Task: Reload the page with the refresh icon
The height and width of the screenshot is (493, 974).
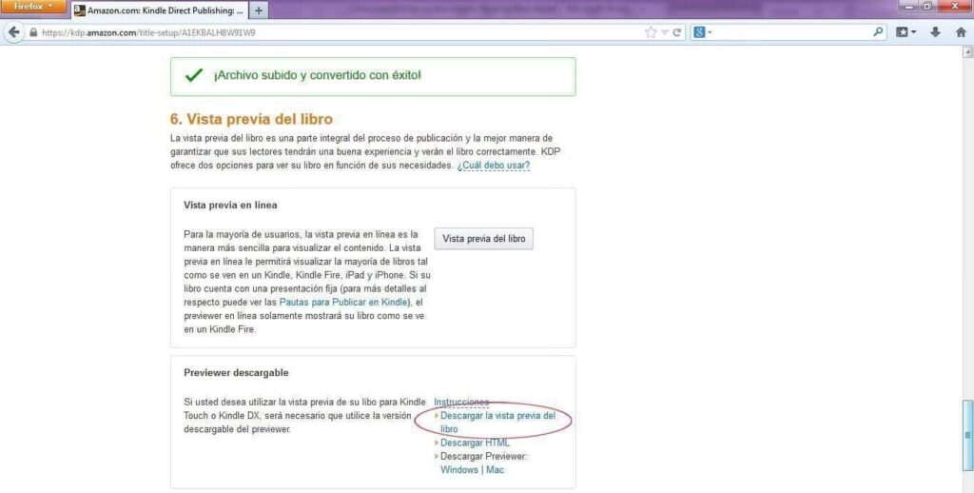Action: click(677, 31)
